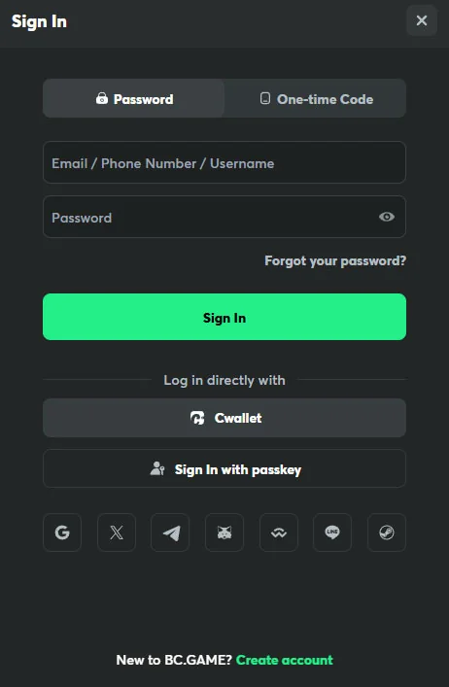449x687 pixels.
Task: Toggle password visibility eye icon
Action: [x=387, y=217]
